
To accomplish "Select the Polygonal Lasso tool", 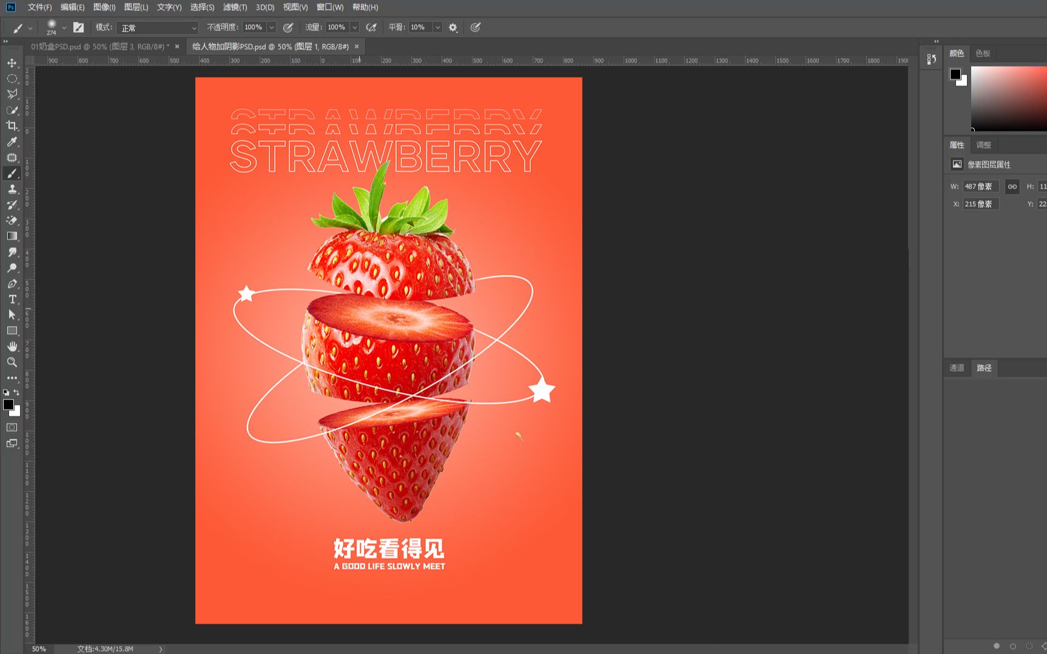I will point(12,95).
